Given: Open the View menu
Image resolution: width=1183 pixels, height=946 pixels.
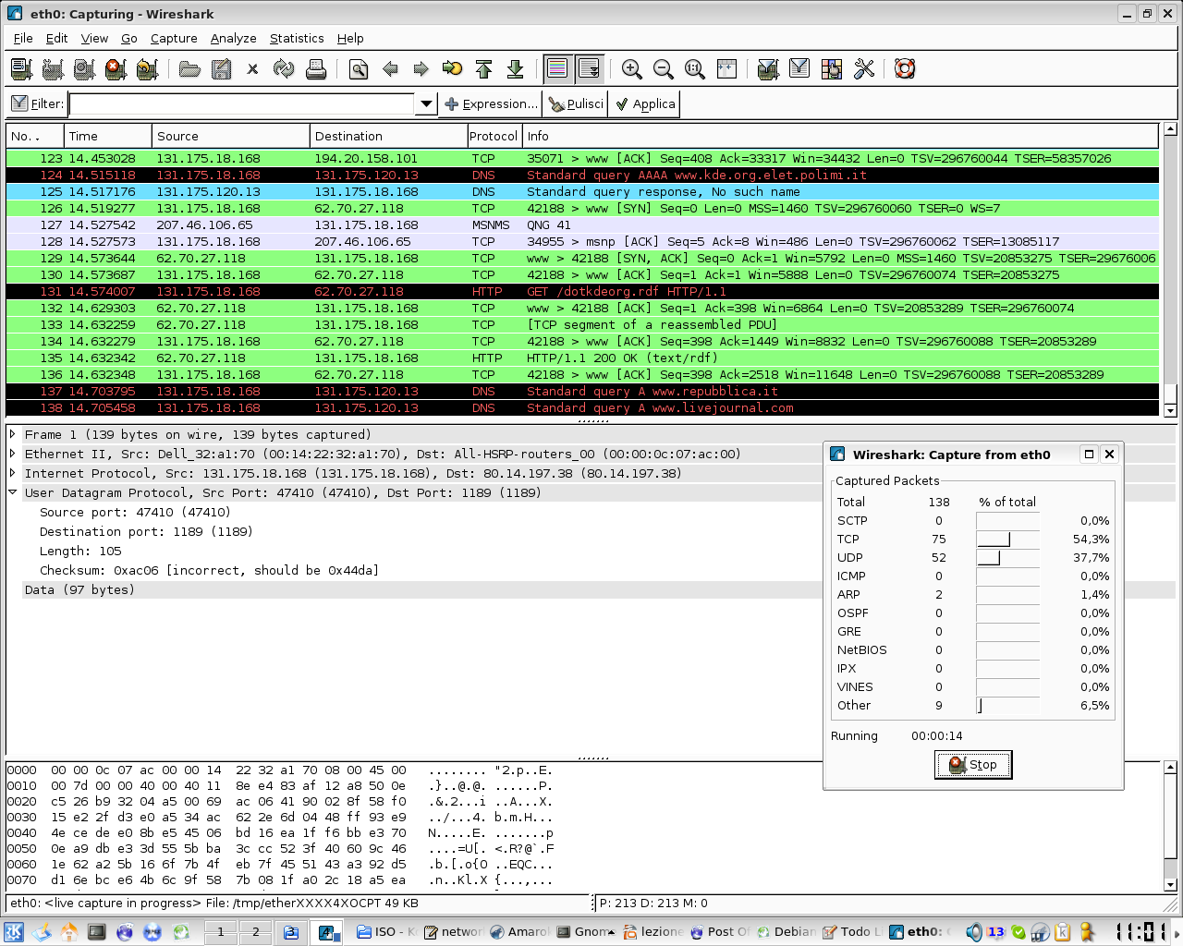Looking at the screenshot, I should [x=94, y=38].
